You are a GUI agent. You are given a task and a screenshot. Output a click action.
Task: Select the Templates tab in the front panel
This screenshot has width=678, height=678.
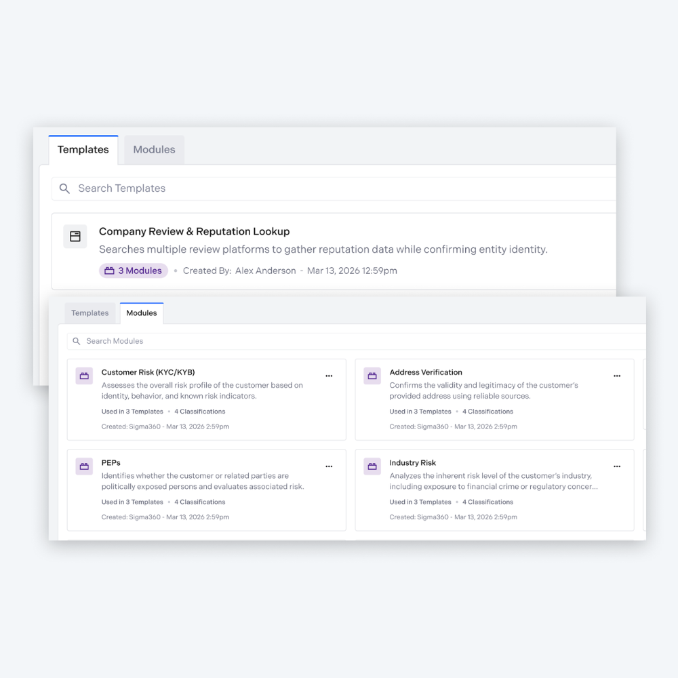click(x=90, y=313)
